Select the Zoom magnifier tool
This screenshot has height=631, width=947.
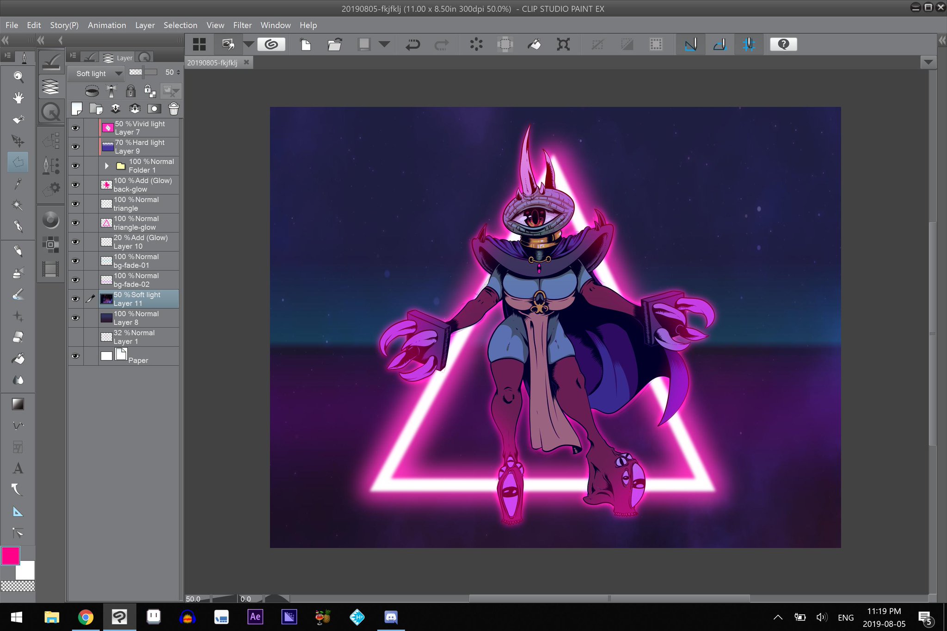point(18,76)
